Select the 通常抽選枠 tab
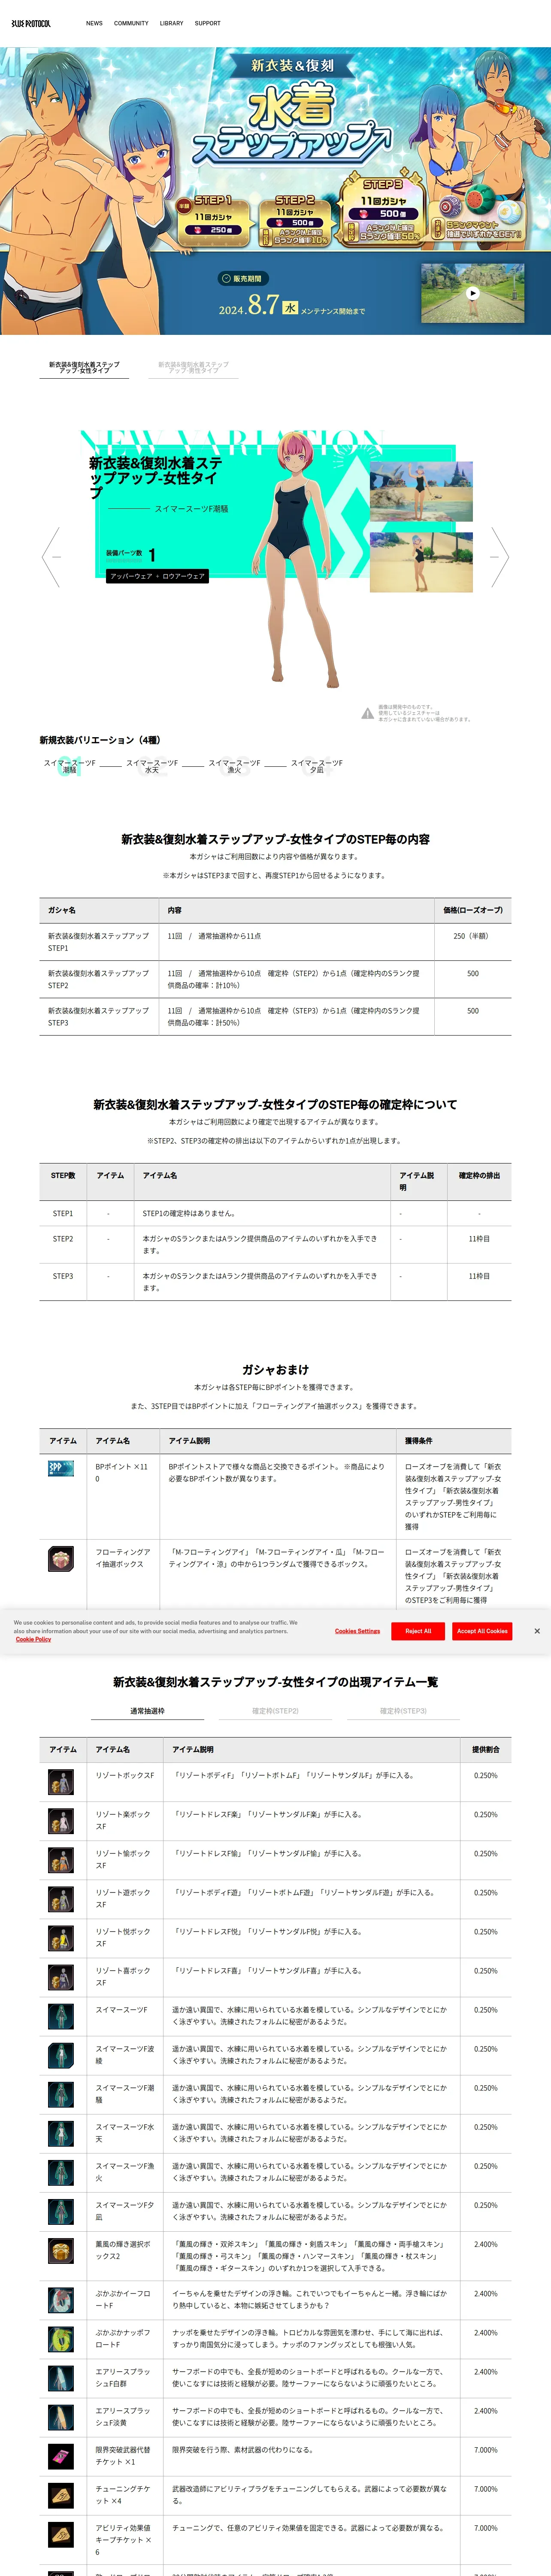 click(x=147, y=1711)
